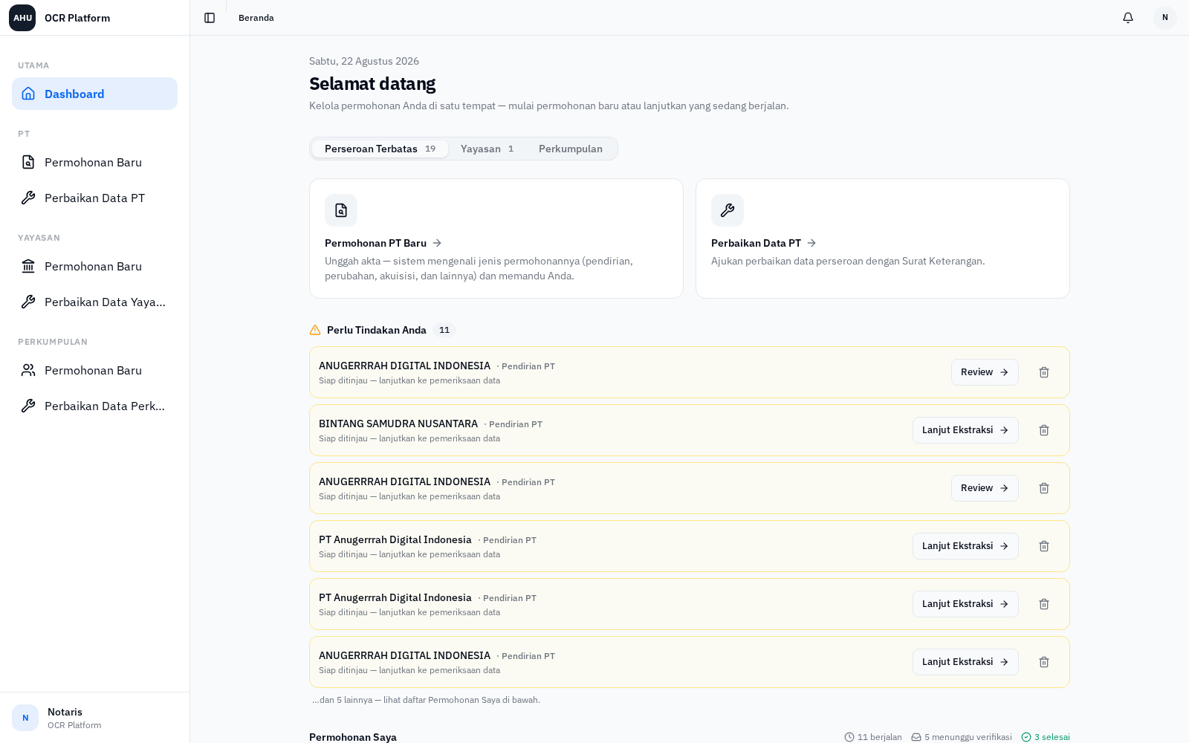Screen dimensions: 1189x743
Task: Click the PT Permohonan Baru file icon
Action: 28,162
